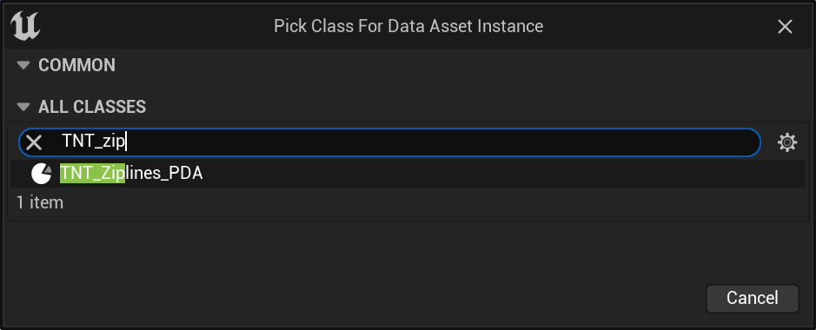Click the Cancel button
Image resolution: width=816 pixels, height=330 pixels.
[x=752, y=298]
